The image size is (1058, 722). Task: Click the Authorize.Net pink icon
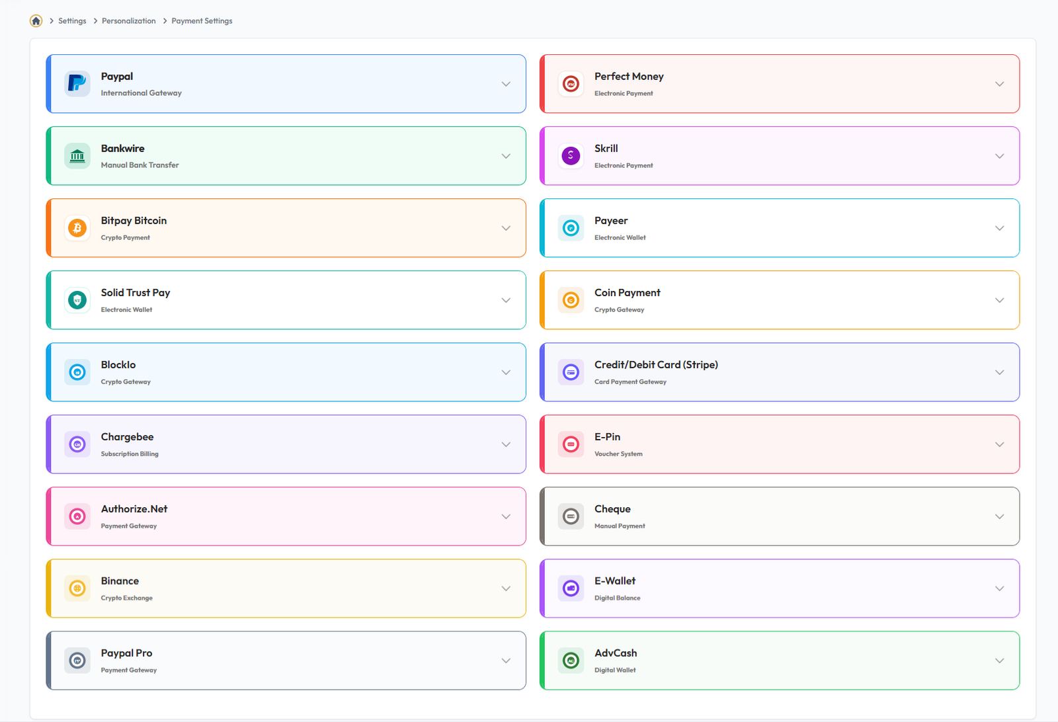[x=77, y=516]
